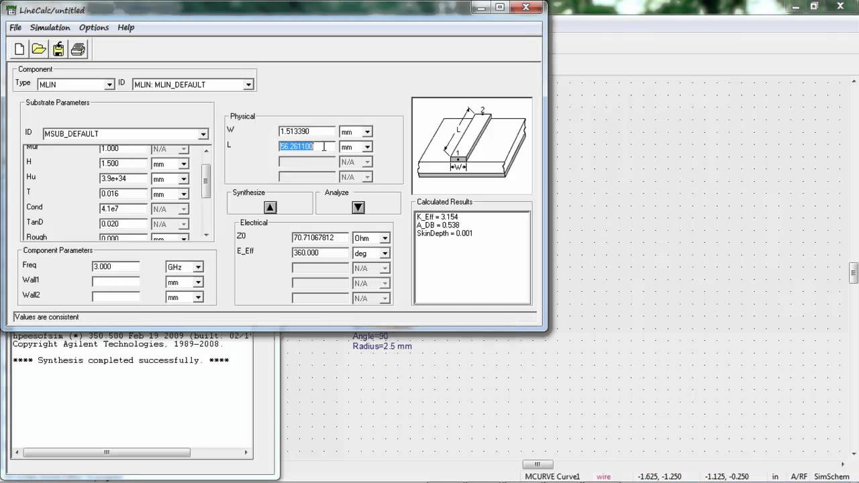Click the empty Wall1 input field

click(116, 282)
